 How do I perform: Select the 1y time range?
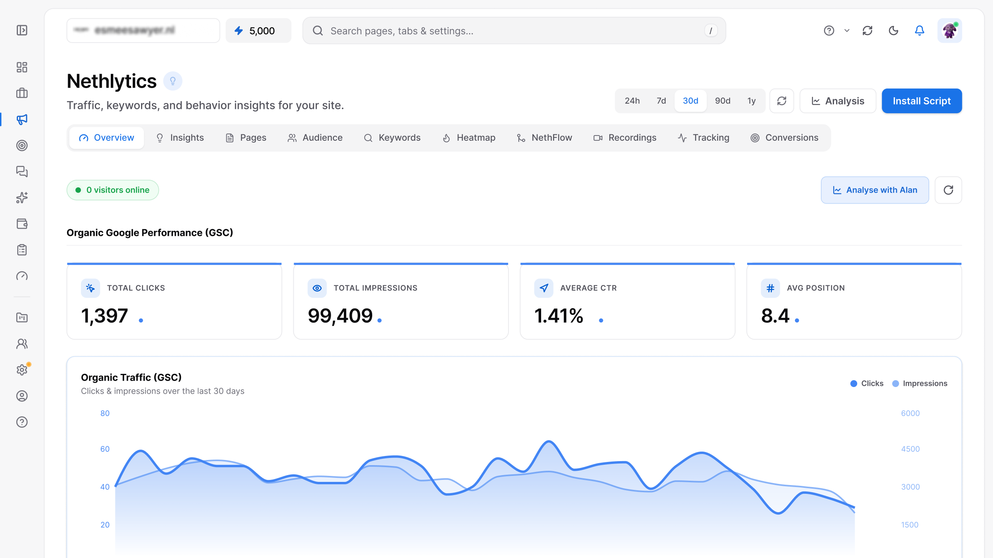click(x=751, y=101)
